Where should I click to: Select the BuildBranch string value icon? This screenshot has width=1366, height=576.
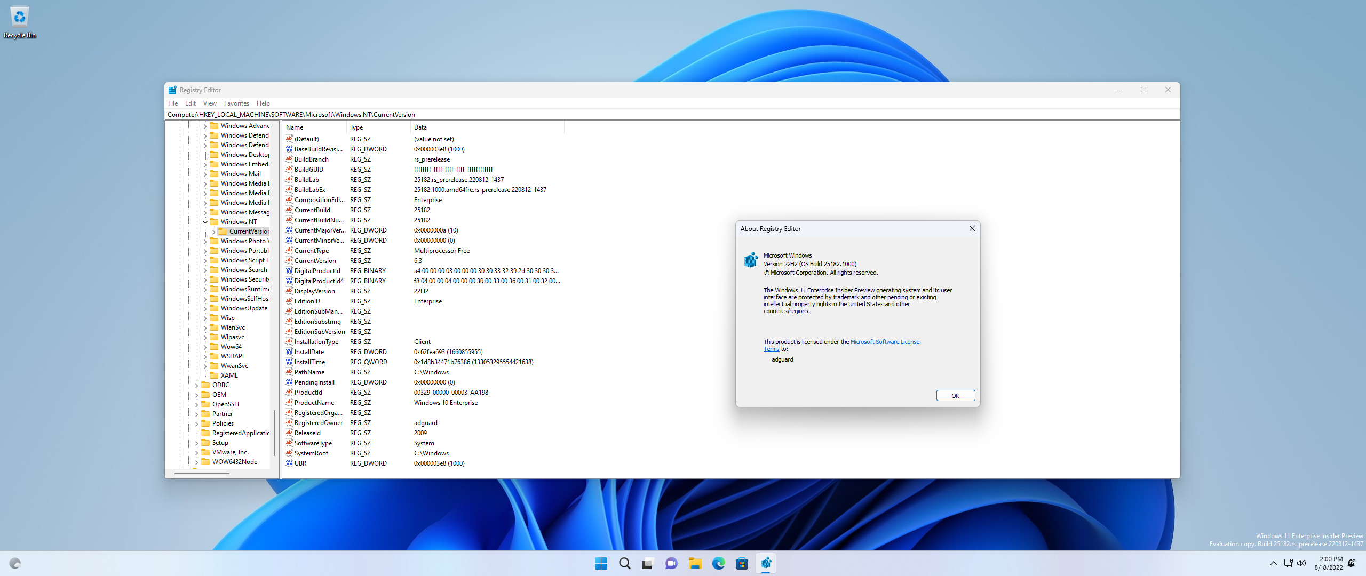pyautogui.click(x=289, y=159)
